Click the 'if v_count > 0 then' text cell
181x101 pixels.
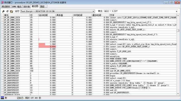143,81
